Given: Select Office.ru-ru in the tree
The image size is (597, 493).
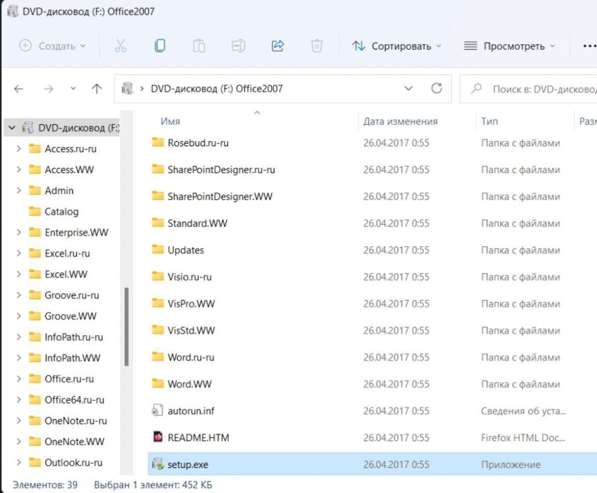Looking at the screenshot, I should pos(69,379).
